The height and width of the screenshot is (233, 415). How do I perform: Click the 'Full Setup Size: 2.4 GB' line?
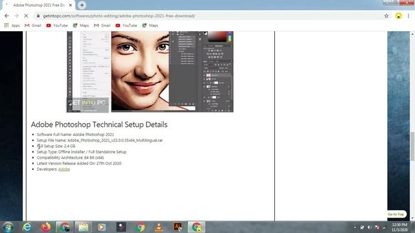click(x=56, y=146)
